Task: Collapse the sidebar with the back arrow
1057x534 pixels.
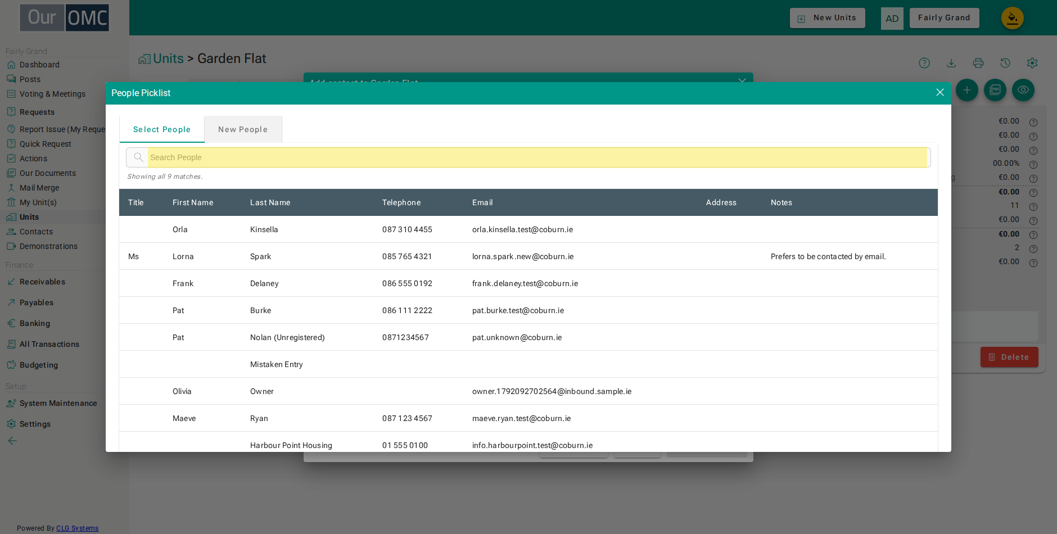Action: click(x=12, y=441)
